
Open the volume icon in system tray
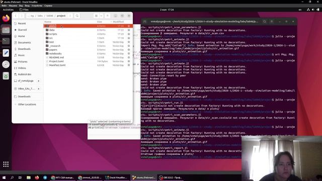click(x=313, y=10)
